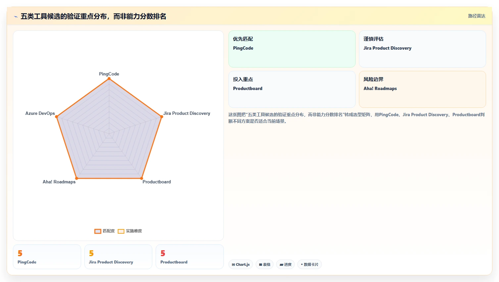This screenshot has height=282, width=499.
Task: Click the description paragraph starting 这张图把
Action: coord(357,118)
